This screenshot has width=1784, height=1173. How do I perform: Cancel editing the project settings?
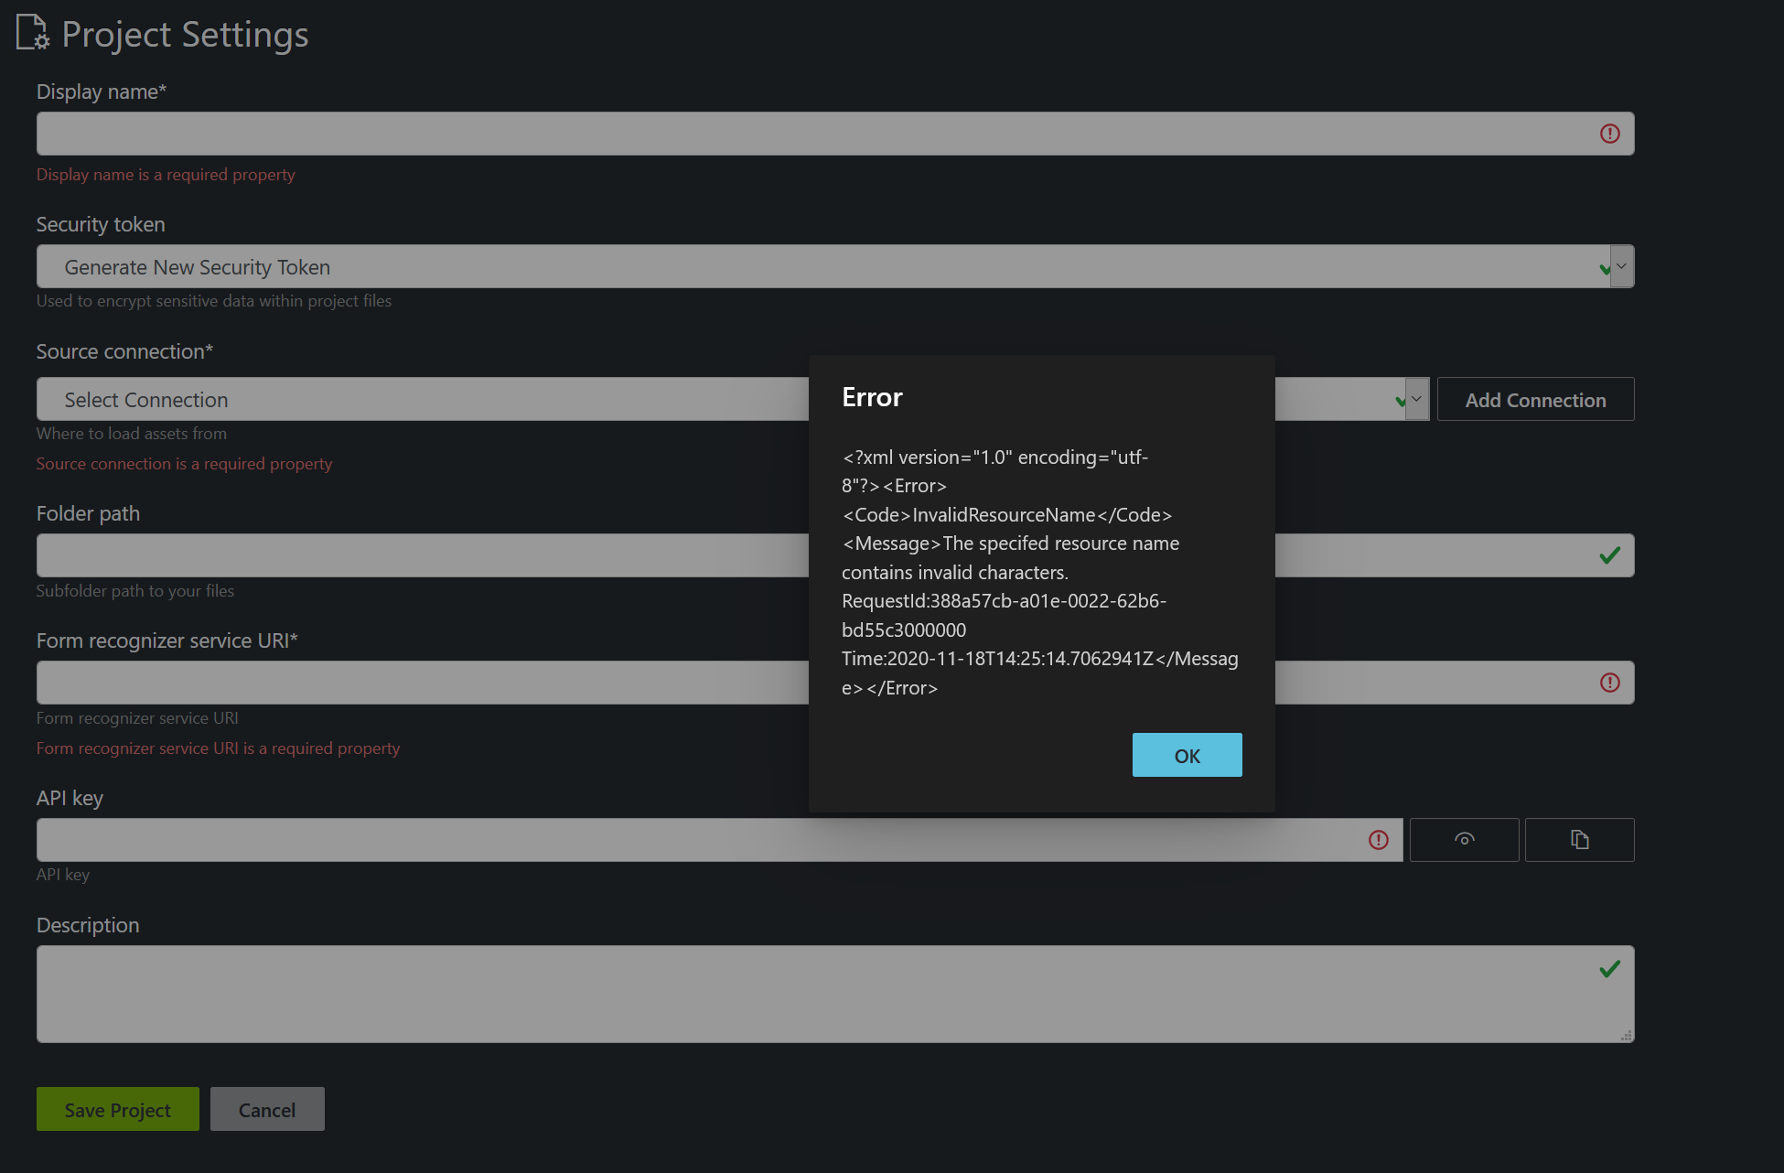(267, 1109)
